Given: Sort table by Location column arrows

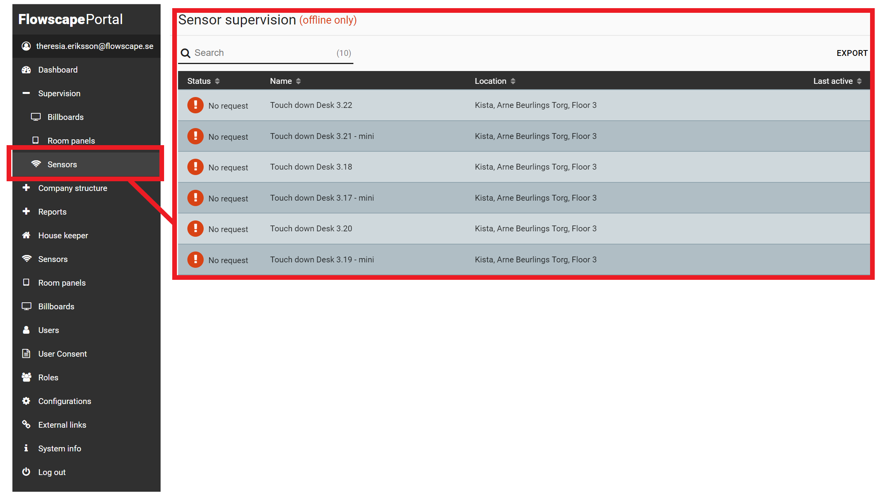Looking at the screenshot, I should (x=513, y=81).
